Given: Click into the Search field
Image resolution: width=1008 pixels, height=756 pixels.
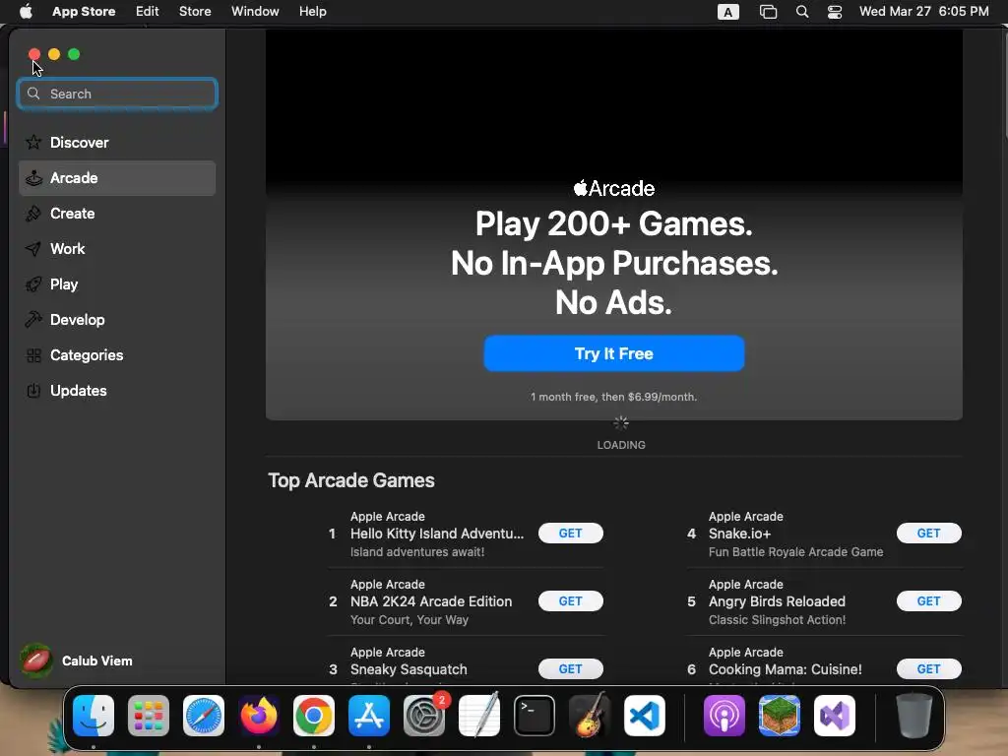Looking at the screenshot, I should pos(117,94).
